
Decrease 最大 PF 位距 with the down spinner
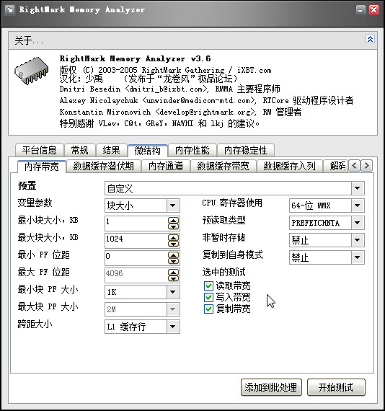point(174,278)
